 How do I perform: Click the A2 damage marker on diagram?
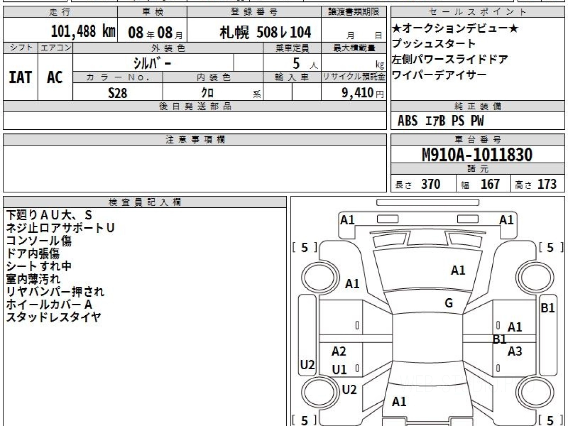[339, 351]
